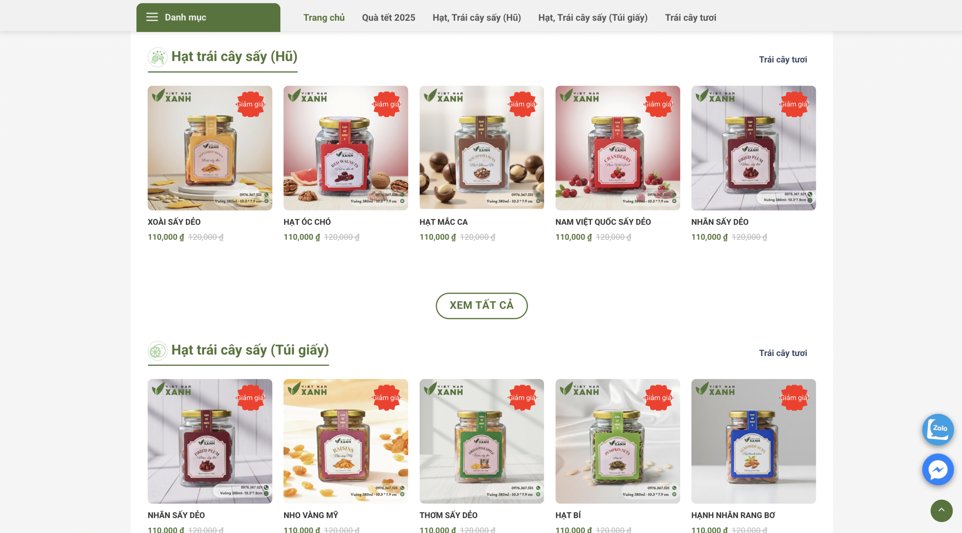Go to Trái cây tươi in the top navigation
962x533 pixels.
[x=691, y=18]
